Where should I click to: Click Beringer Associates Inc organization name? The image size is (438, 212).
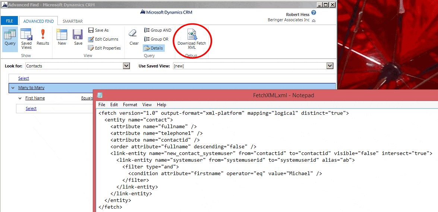coord(289,20)
